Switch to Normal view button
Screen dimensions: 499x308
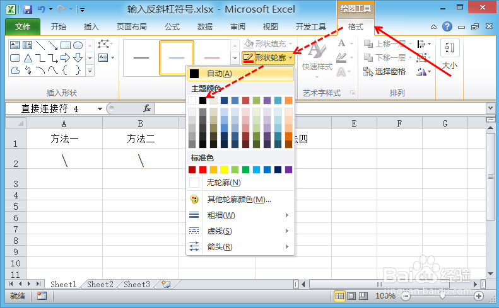click(339, 296)
